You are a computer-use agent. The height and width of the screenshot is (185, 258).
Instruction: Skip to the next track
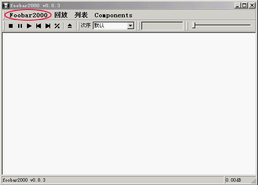[48, 26]
